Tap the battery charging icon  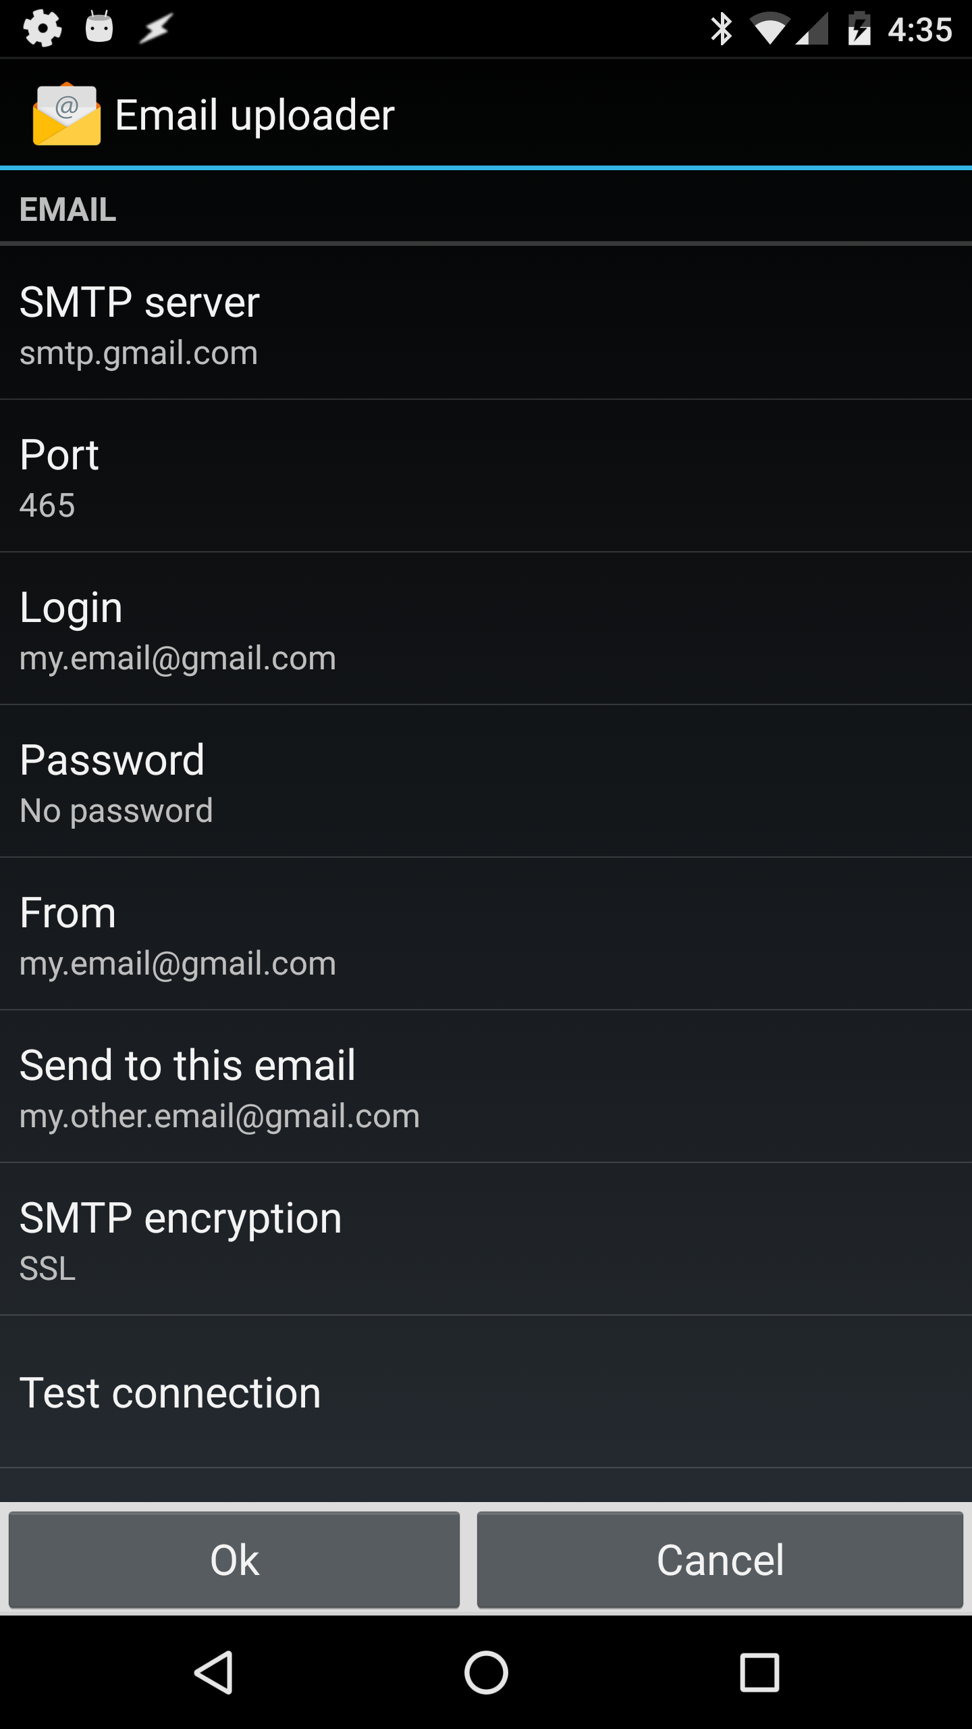[859, 29]
